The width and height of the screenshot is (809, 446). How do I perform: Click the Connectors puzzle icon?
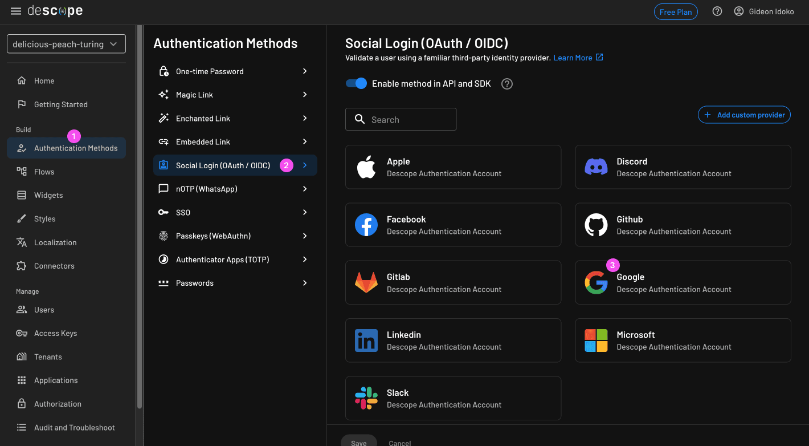(x=22, y=266)
